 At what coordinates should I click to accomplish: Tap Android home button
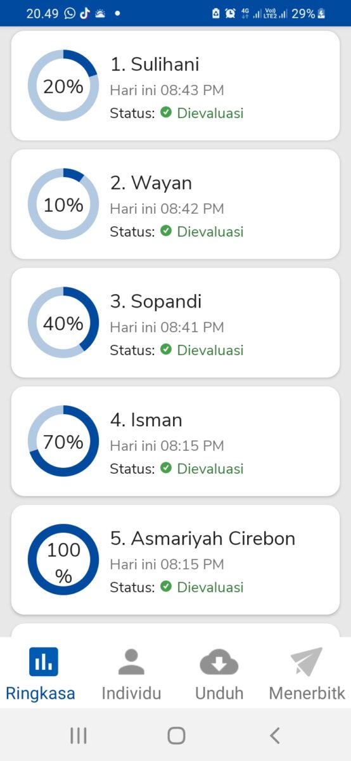pyautogui.click(x=176, y=736)
